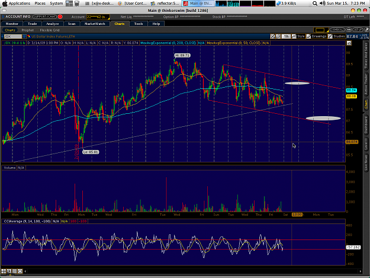Click the detach window icon after Set Up
370x278 pixels.
tap(366, 30)
